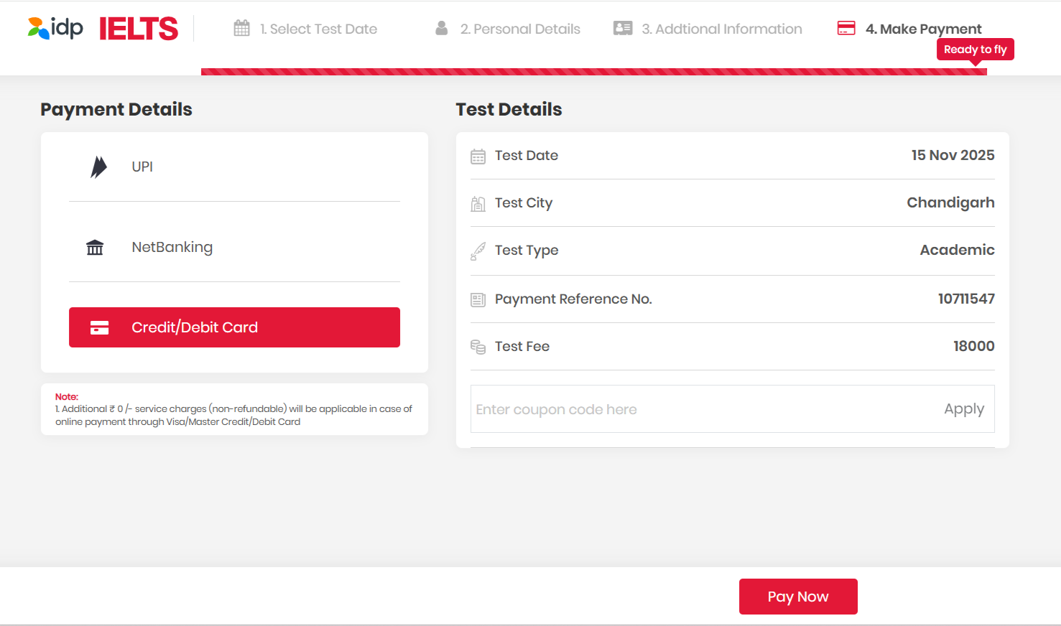Click the coupon code input field

pyautogui.click(x=647, y=408)
